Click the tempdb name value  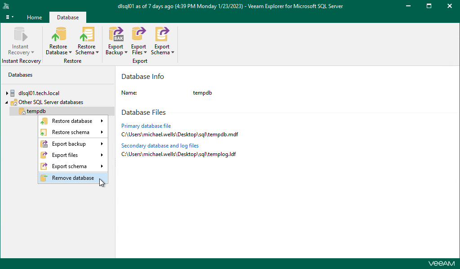203,93
